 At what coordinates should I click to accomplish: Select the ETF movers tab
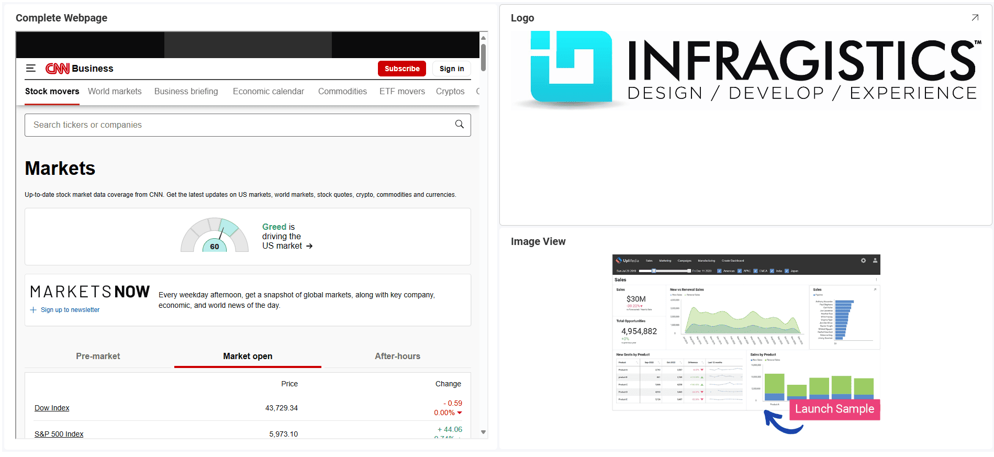402,91
